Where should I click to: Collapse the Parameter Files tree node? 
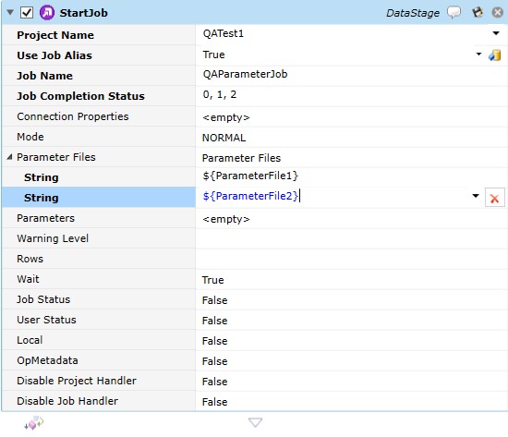9,157
